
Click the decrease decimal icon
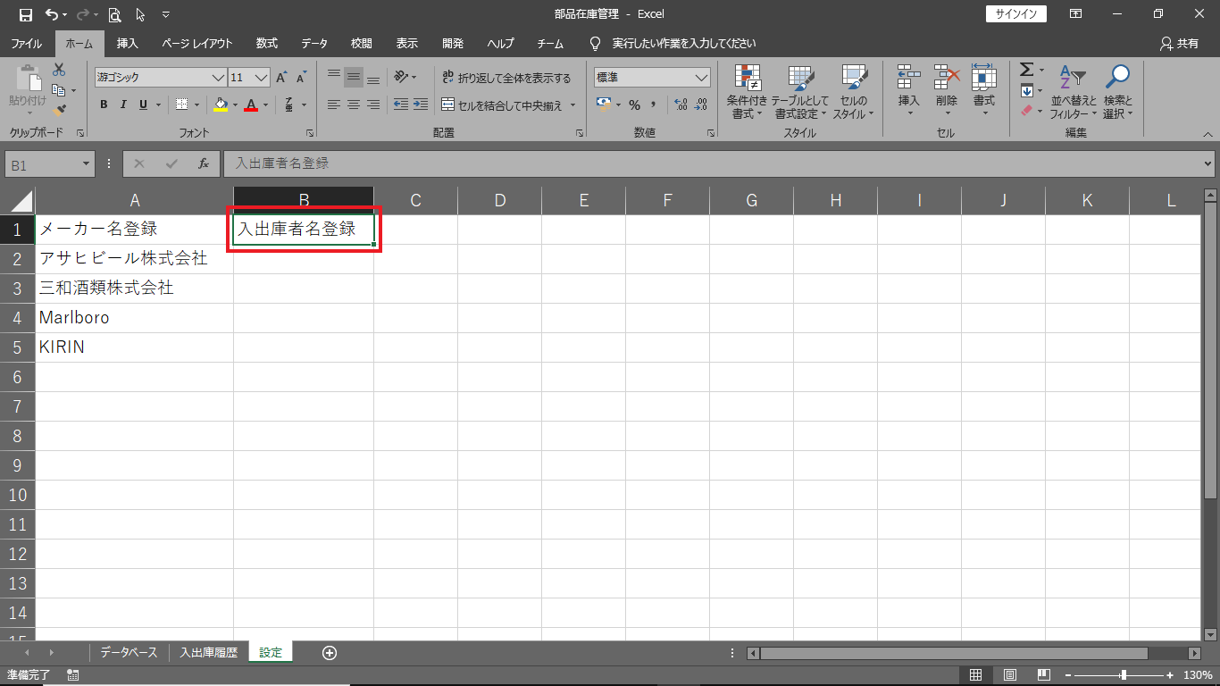click(x=701, y=105)
